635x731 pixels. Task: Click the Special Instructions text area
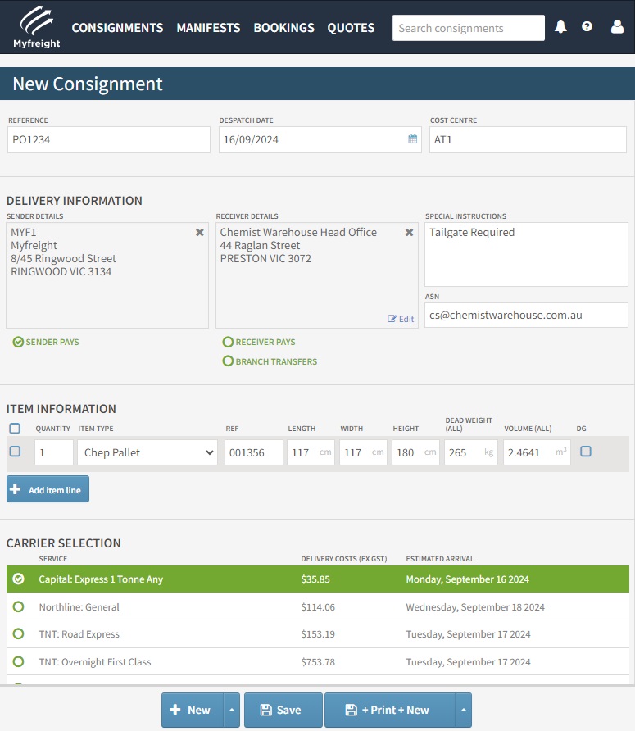click(526, 255)
